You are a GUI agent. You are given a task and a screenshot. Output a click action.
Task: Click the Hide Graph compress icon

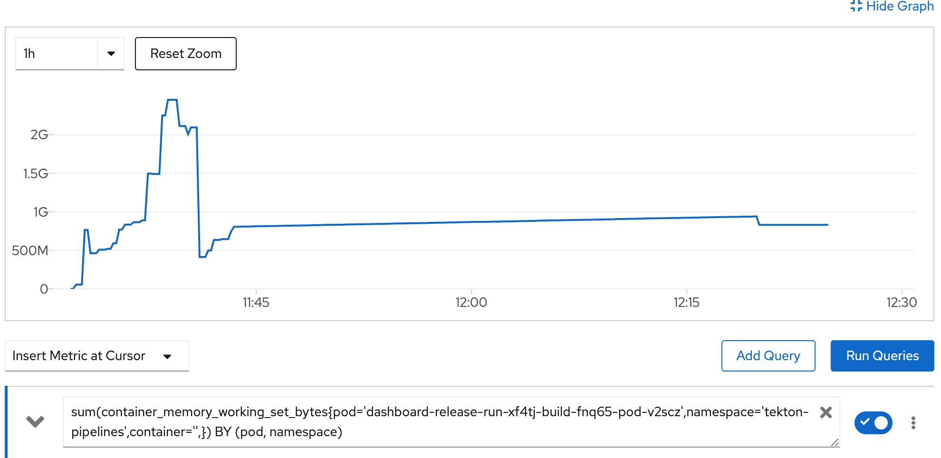[855, 6]
